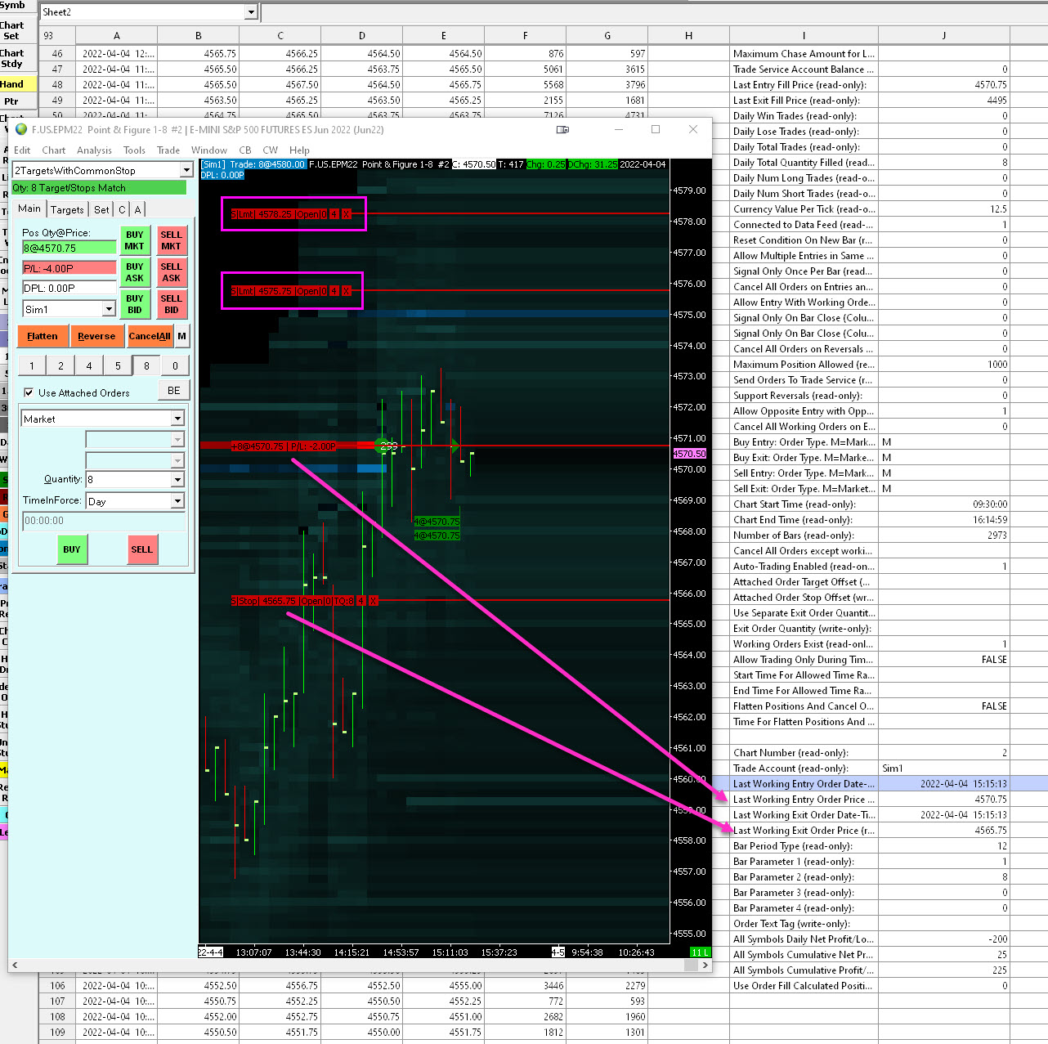Viewport: 1048px width, 1044px height.
Task: Open the Chart menu
Action: click(x=54, y=150)
